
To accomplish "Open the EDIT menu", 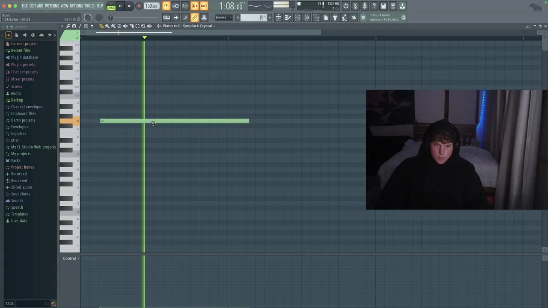I will (33, 6).
